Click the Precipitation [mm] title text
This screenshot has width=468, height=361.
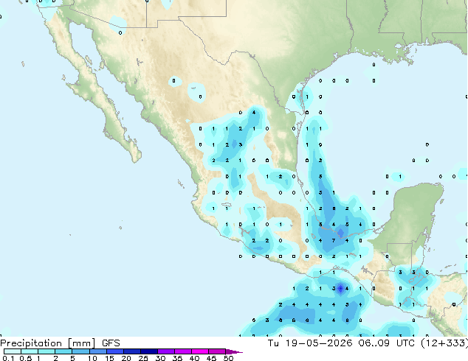click(x=48, y=343)
